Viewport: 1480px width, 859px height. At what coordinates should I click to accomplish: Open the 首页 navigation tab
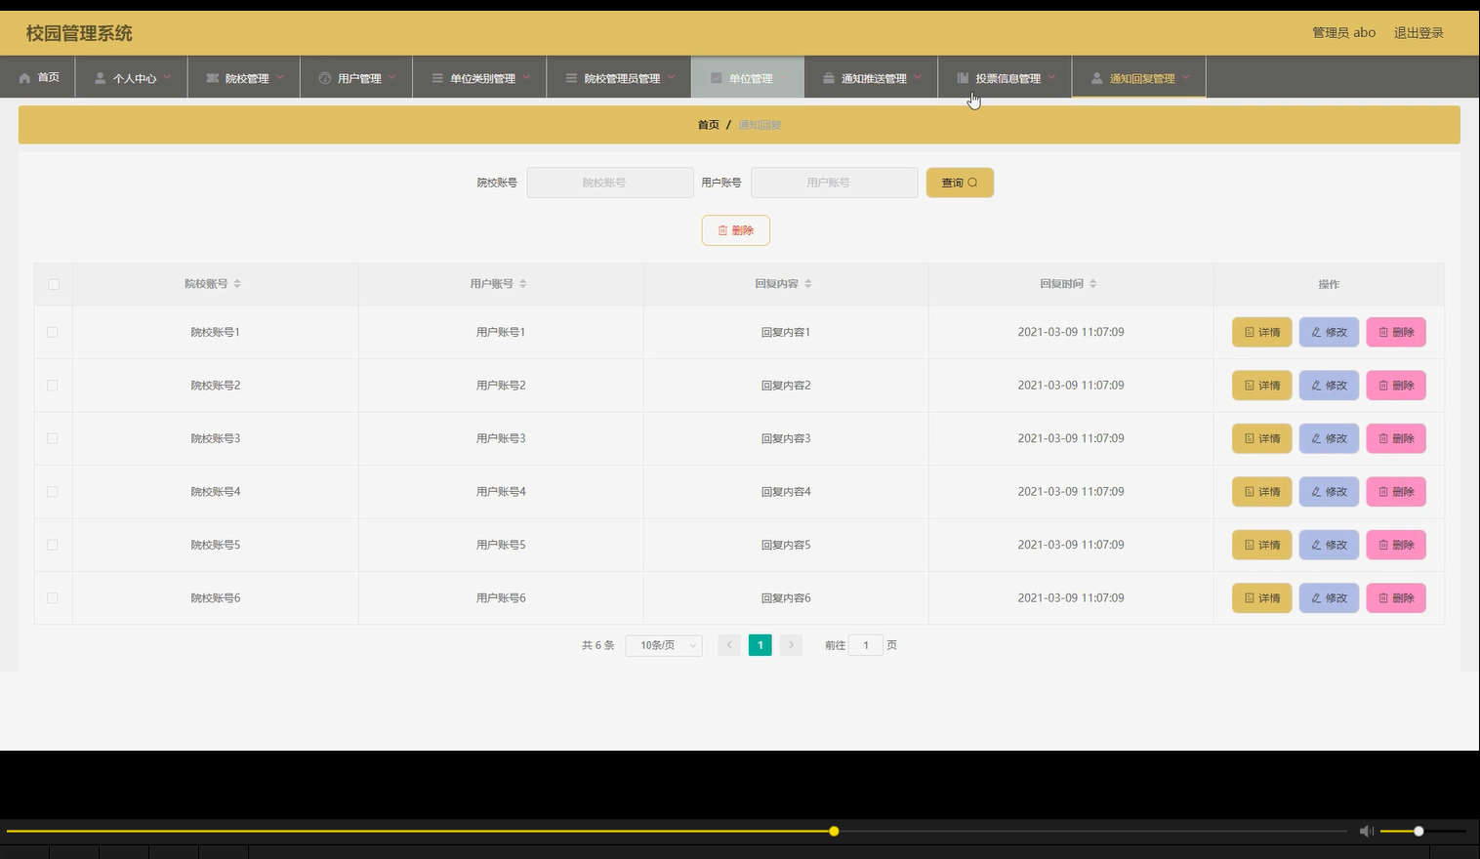(x=38, y=78)
